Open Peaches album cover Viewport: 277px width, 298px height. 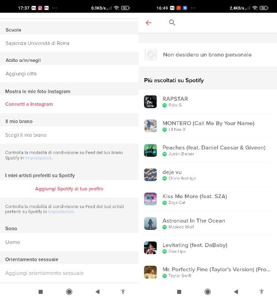pos(150,150)
